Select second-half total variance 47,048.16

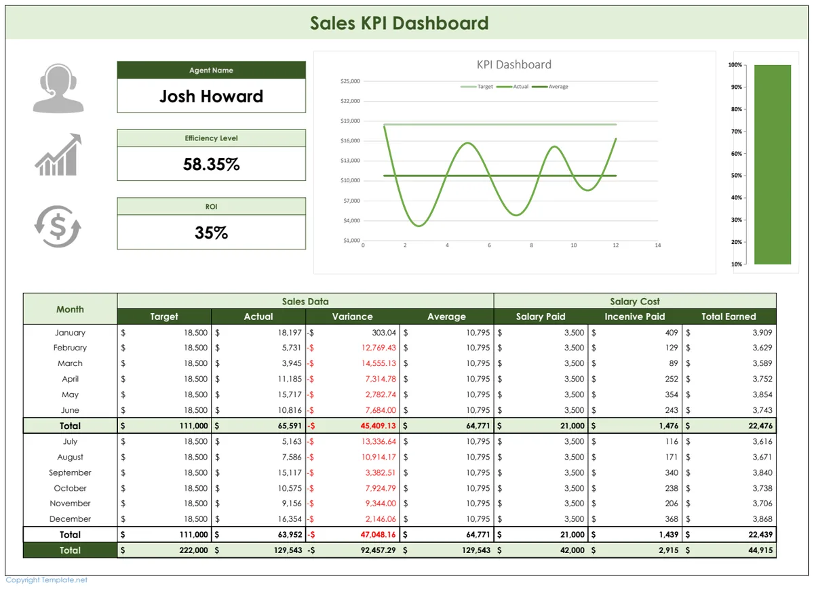pyautogui.click(x=379, y=535)
